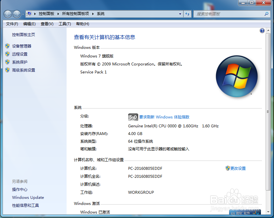Viewport: 274px width, 218px height.
Task: Click the 5.0 experience index badge
Action: point(133,117)
